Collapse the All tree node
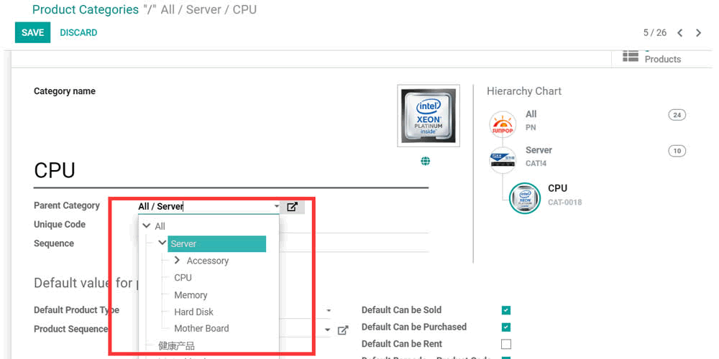 coord(147,226)
